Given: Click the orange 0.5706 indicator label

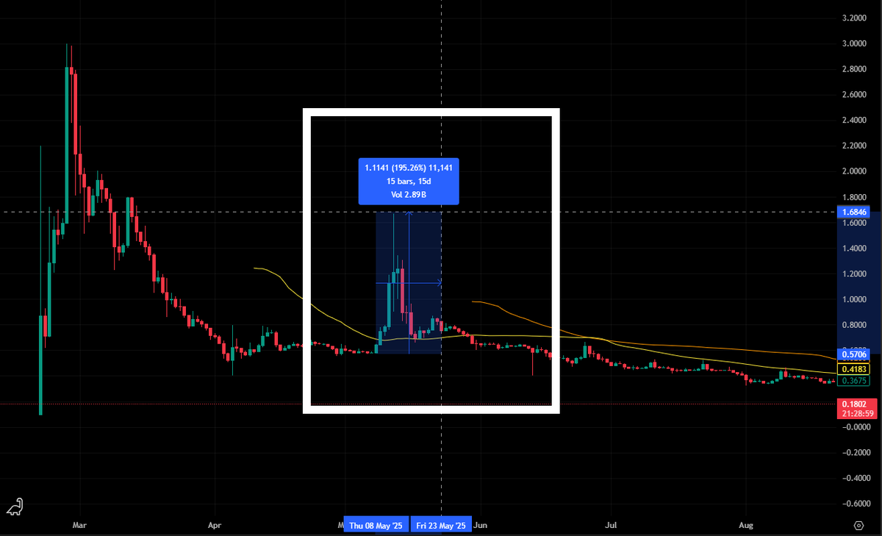Looking at the screenshot, I should click(x=853, y=354).
